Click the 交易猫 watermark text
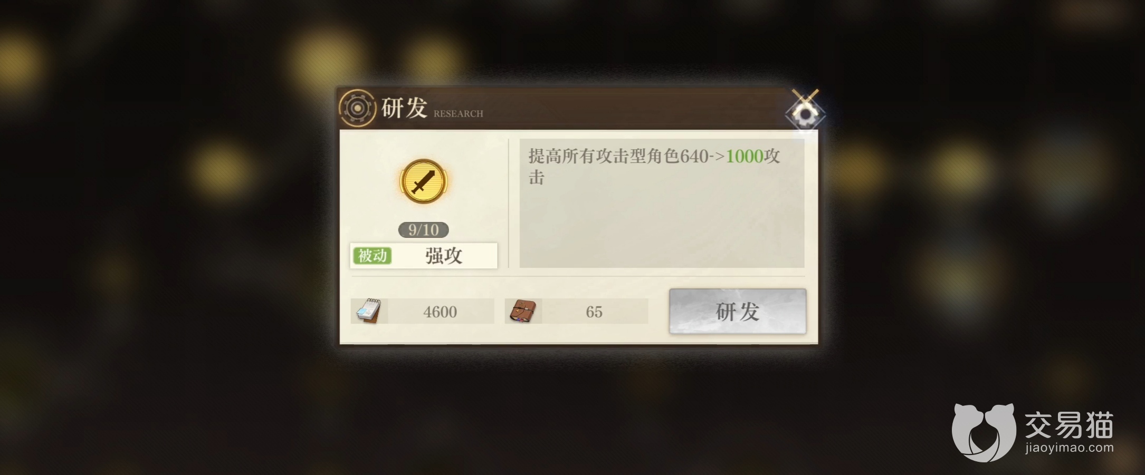The width and height of the screenshot is (1145, 475). 1069,424
